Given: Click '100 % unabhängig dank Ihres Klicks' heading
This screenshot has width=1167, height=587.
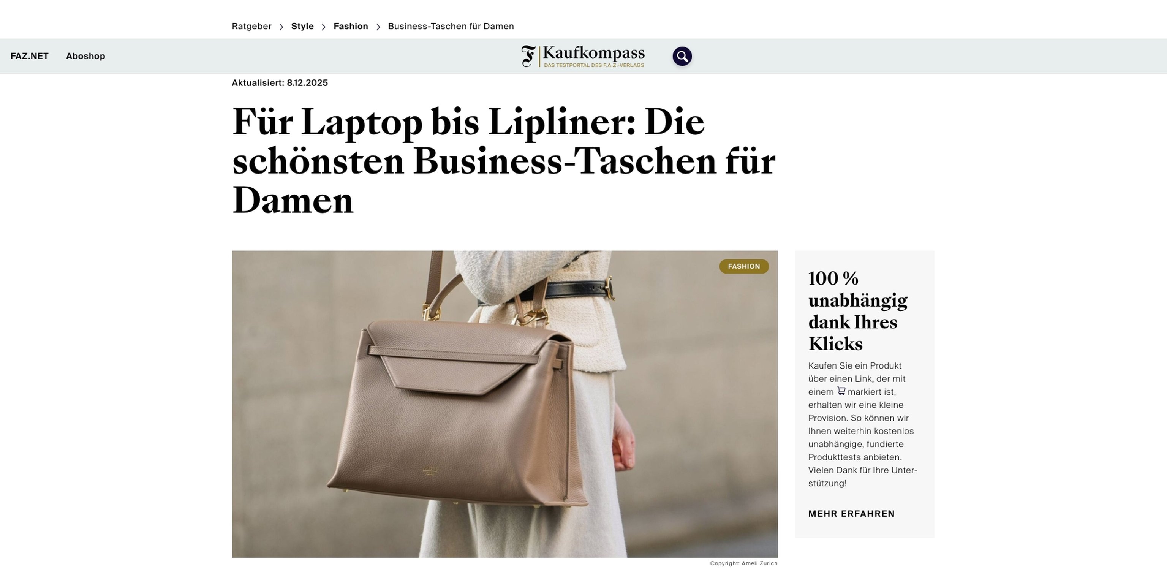Looking at the screenshot, I should 857,311.
